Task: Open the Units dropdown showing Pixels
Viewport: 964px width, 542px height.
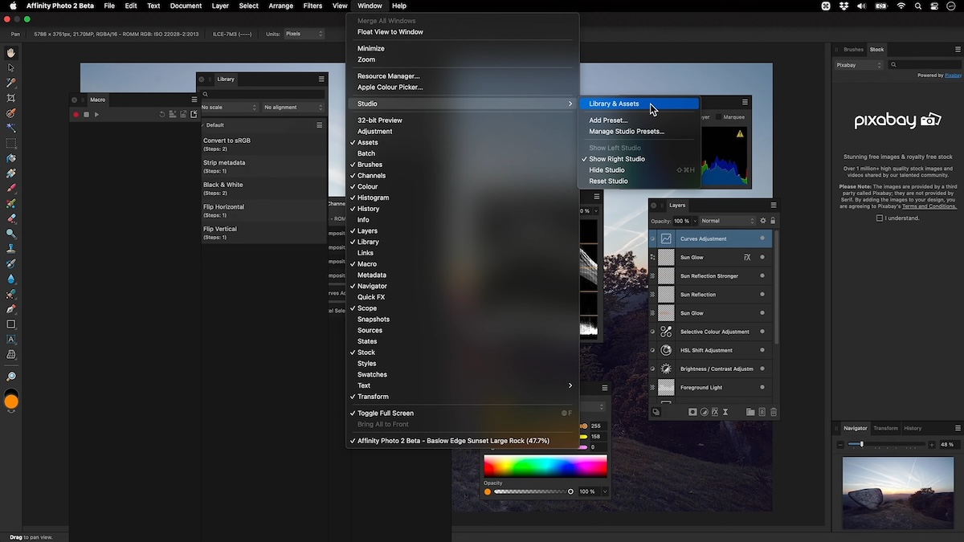Action: tap(304, 34)
